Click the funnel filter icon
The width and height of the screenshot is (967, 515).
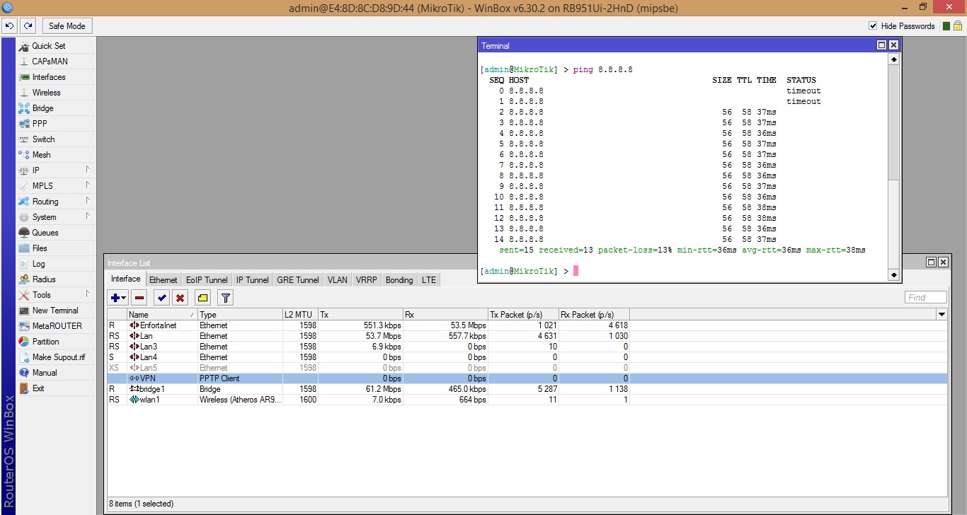[x=225, y=298]
